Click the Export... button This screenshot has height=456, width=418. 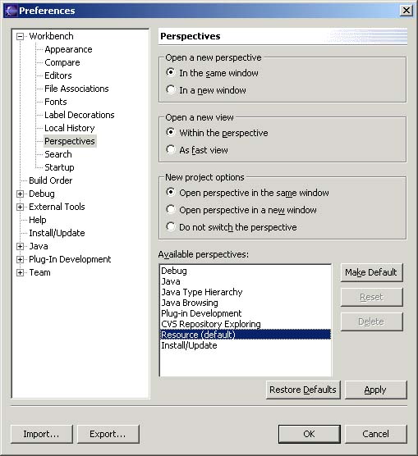tap(108, 434)
